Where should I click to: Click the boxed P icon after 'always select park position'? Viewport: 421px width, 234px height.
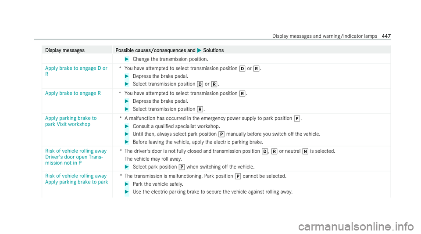tap(221, 134)
